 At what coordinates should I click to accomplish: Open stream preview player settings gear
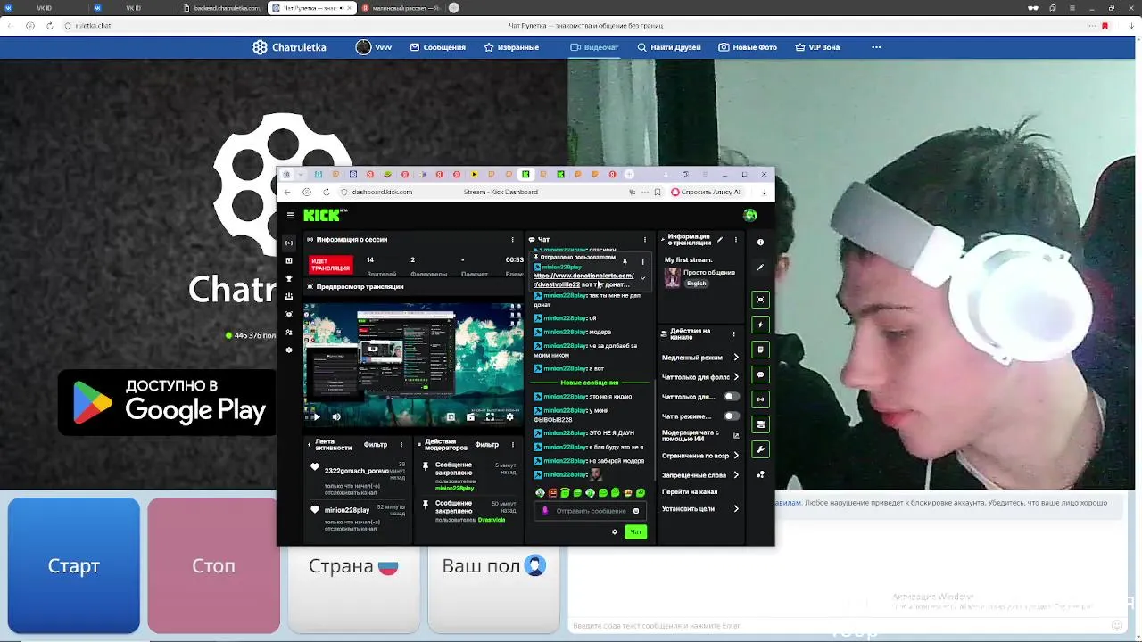[509, 416]
